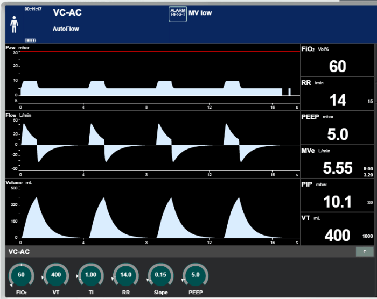Image resolution: width=377 pixels, height=299 pixels.
Task: Open the VC-AC mode header at top
Action: click(x=67, y=13)
